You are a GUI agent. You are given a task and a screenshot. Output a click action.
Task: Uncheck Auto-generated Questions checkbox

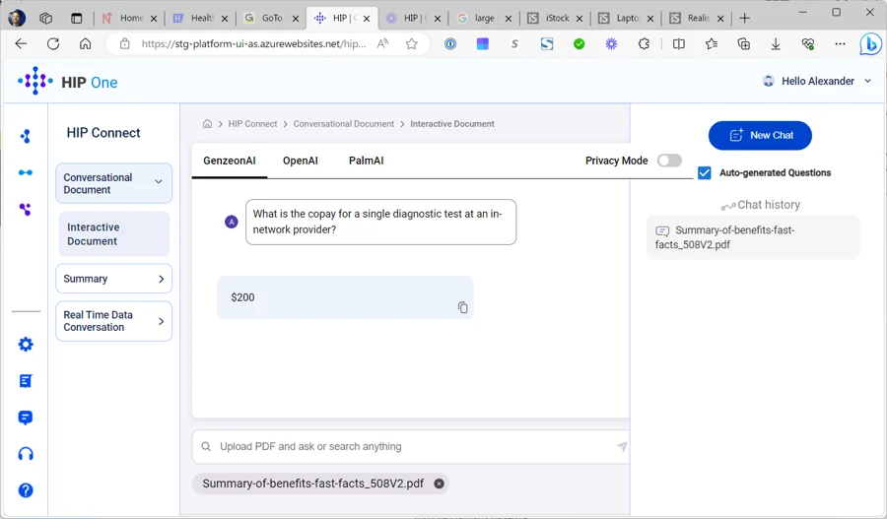705,173
